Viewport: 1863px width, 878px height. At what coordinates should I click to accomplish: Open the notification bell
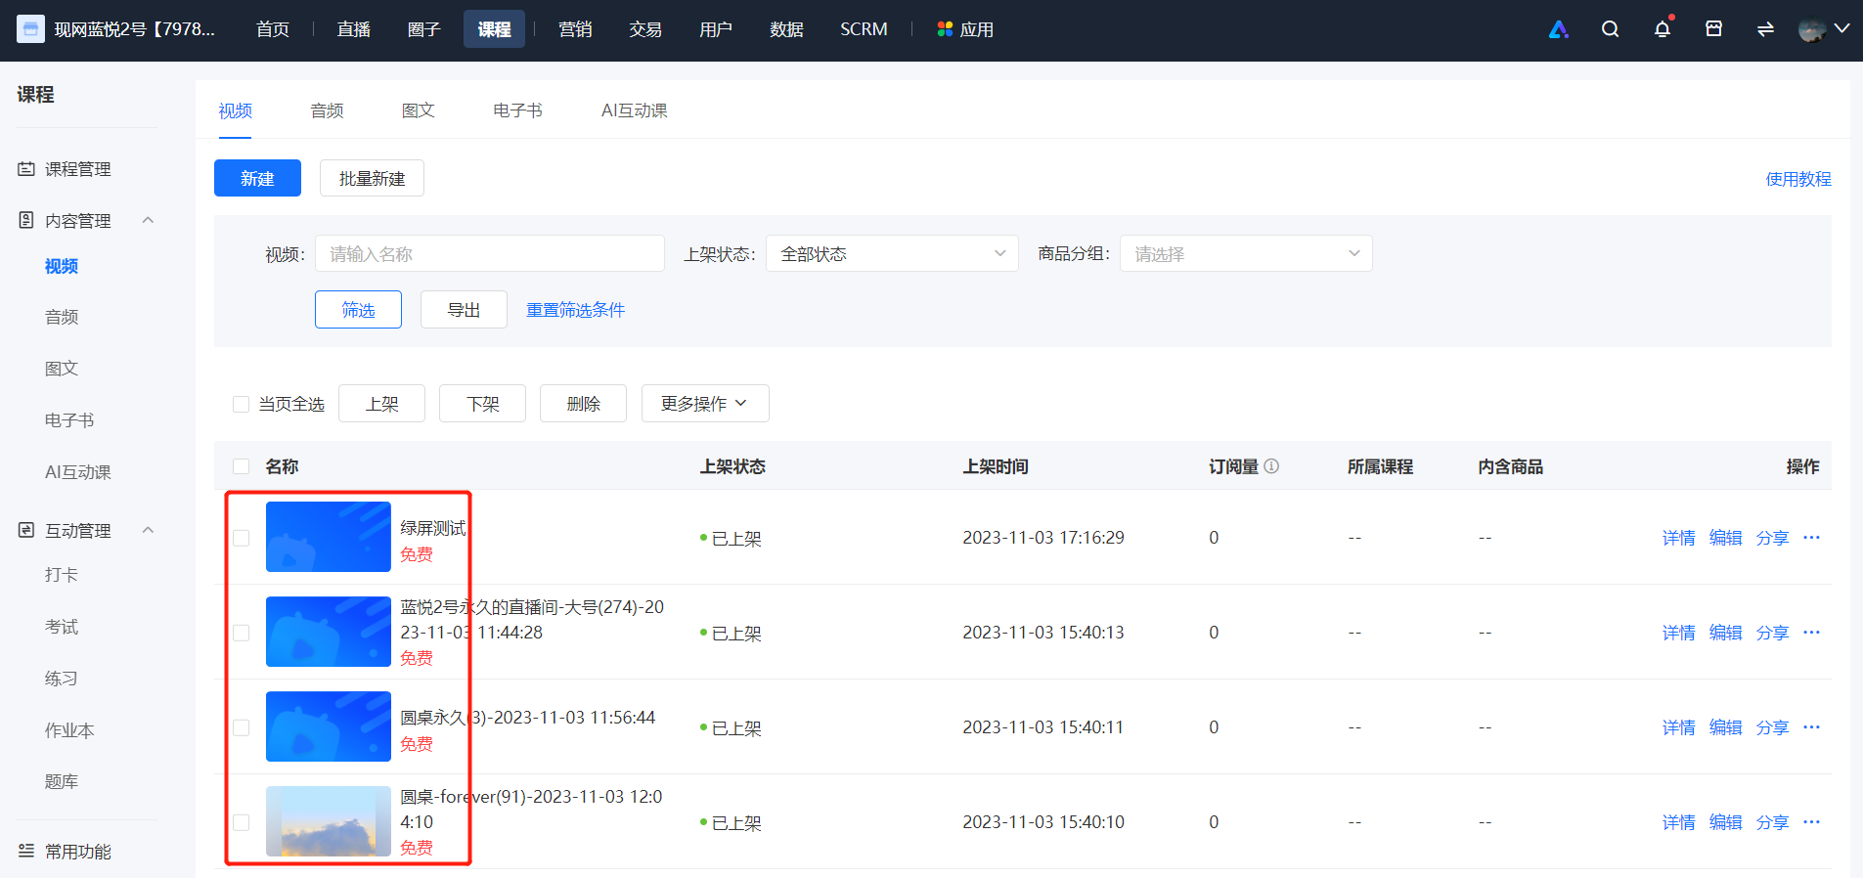(x=1663, y=29)
